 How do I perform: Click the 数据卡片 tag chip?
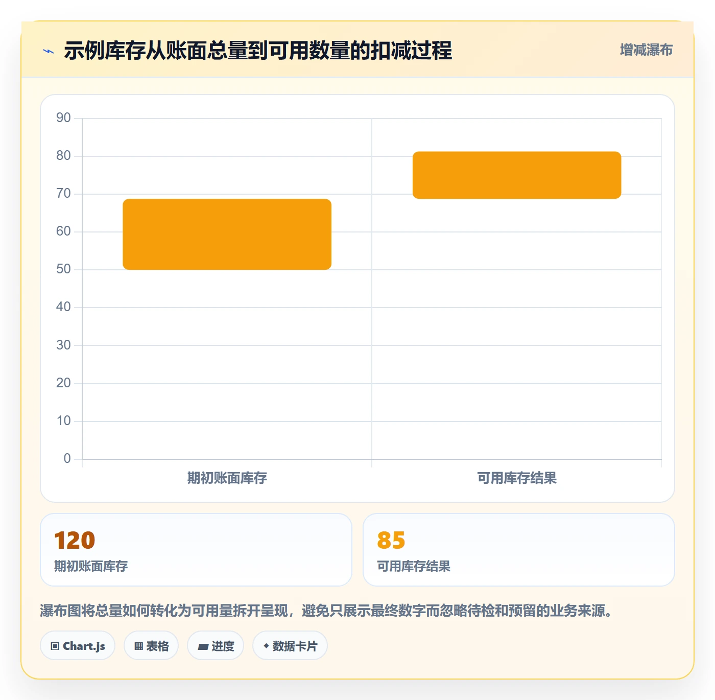click(x=290, y=646)
